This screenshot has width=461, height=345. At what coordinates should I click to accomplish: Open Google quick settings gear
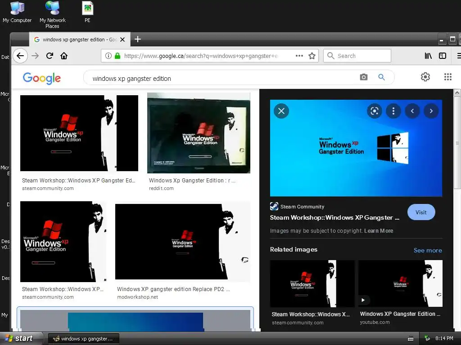(425, 77)
